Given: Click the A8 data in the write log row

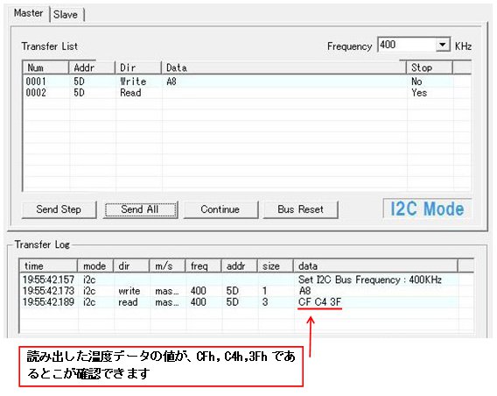Looking at the screenshot, I should coord(304,291).
